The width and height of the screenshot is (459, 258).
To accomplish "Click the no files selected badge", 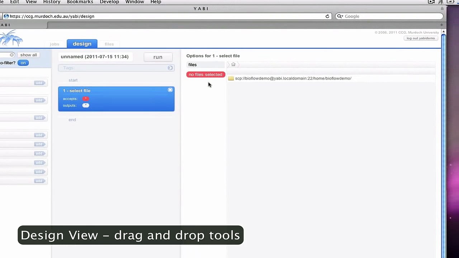I will click(205, 75).
